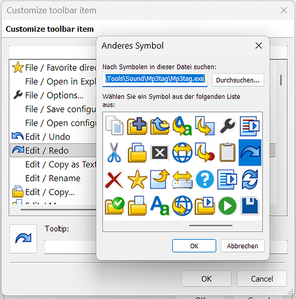Select the 'Edit / Copy as Text' row
The width and height of the screenshot is (296, 299).
[x=53, y=164]
